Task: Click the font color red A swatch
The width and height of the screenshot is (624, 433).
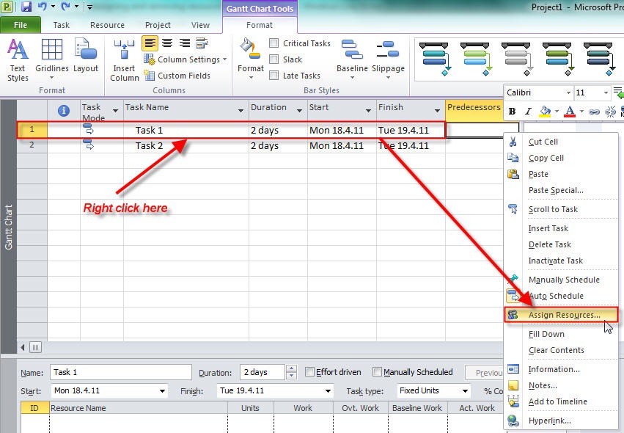Action: coord(570,112)
